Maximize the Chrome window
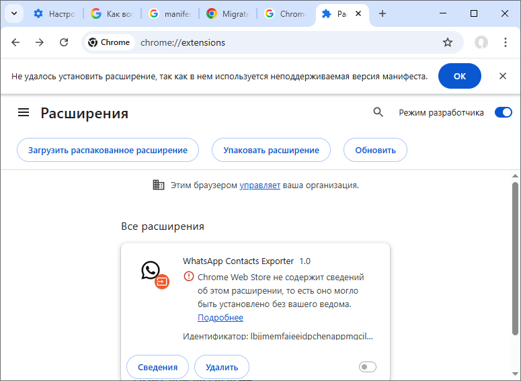 474,13
